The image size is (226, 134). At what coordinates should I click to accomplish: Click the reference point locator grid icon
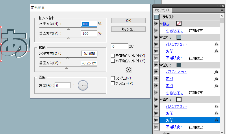coord(128,69)
